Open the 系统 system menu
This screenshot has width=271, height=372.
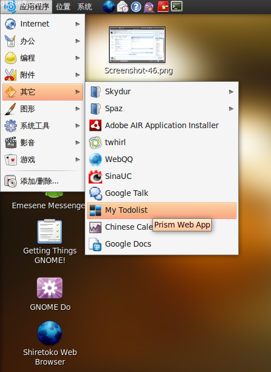(x=85, y=7)
